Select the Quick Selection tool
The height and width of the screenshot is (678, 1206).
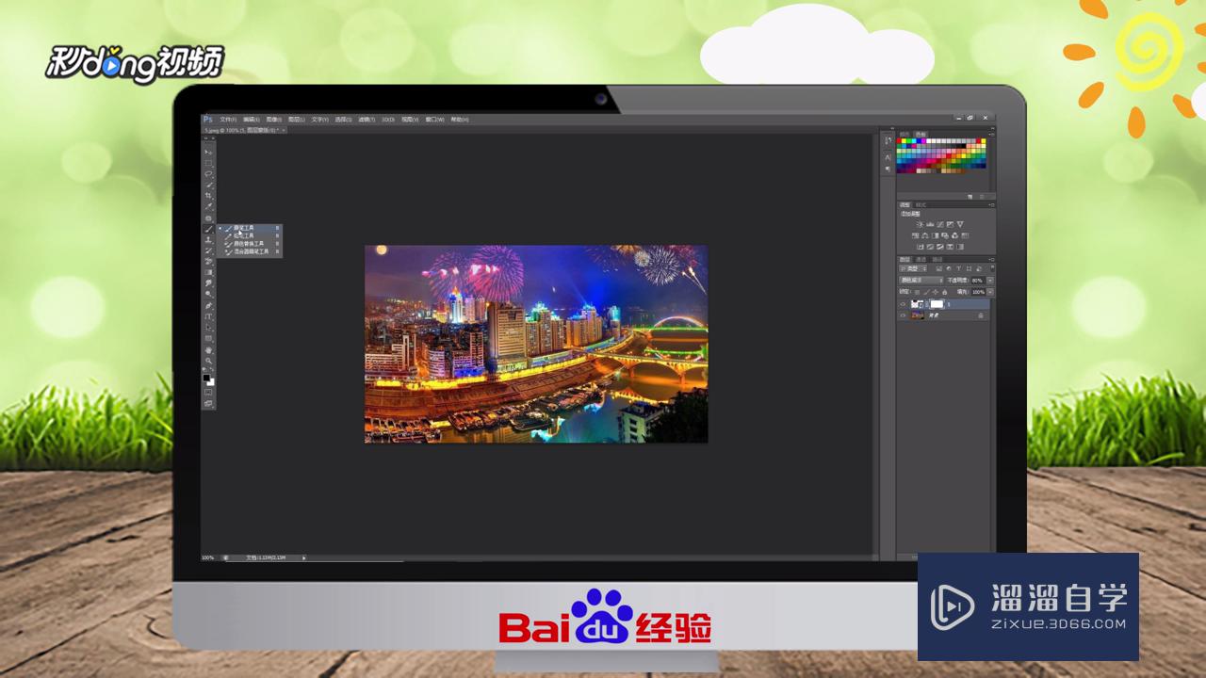click(208, 186)
